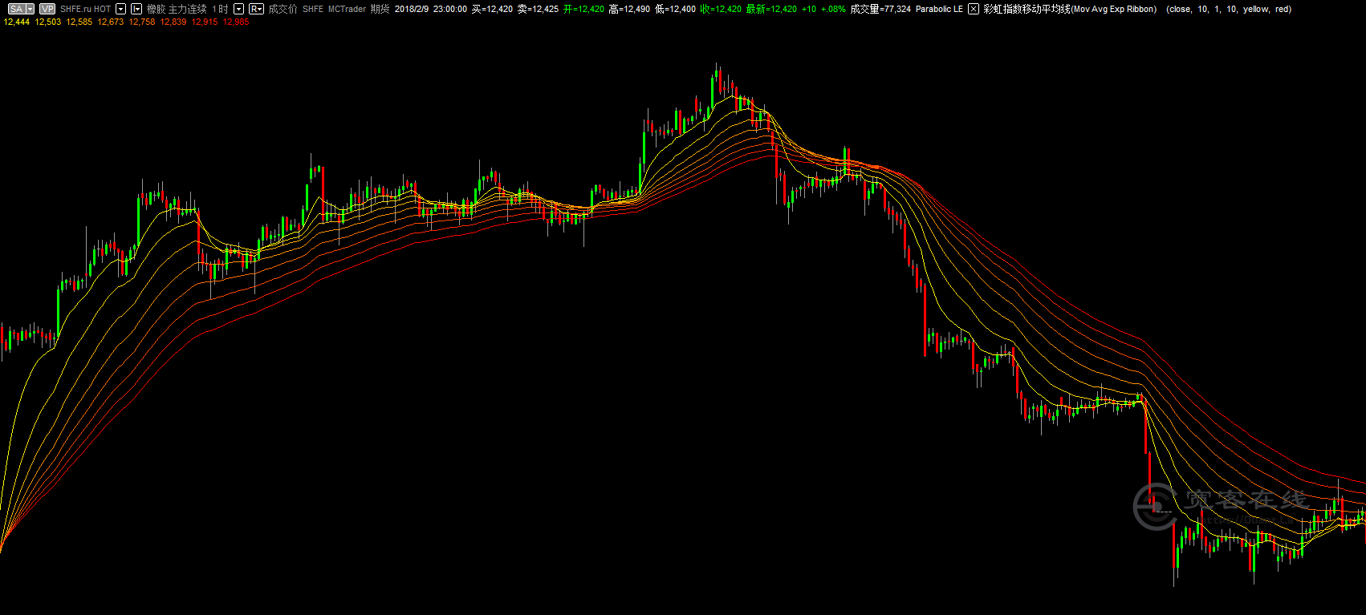Open dropdown arrow after SHFE.ru HOT
The image size is (1366, 615).
tap(121, 9)
